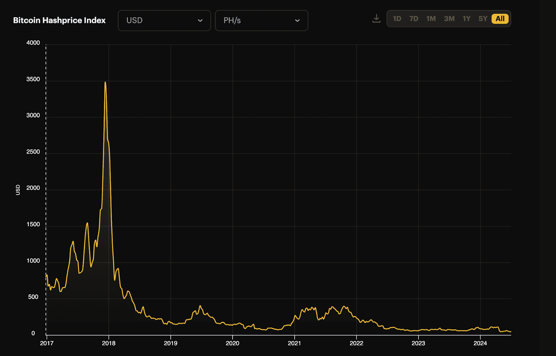The width and height of the screenshot is (556, 356).
Task: Click the 2021 x-axis label
Action: pos(294,343)
